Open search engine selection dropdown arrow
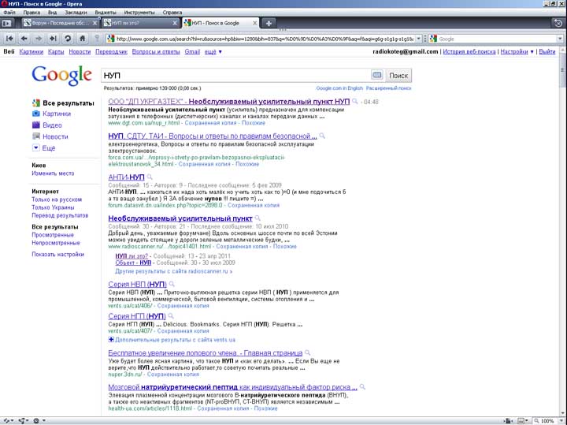567x425 pixels. [x=560, y=39]
